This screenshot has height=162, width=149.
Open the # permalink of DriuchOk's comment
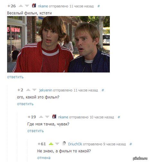coord(131,144)
